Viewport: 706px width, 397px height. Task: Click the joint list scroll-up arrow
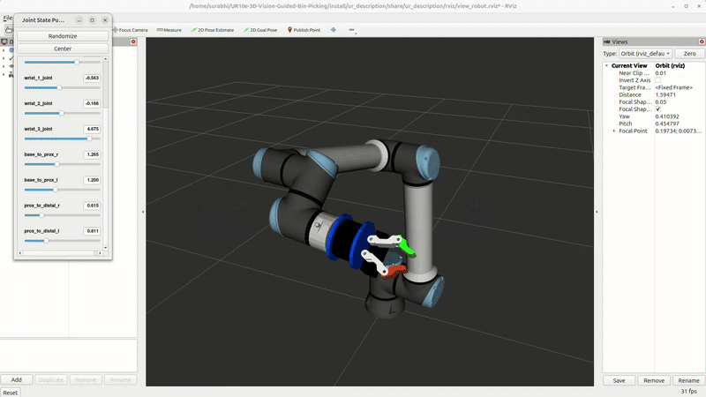(105, 58)
